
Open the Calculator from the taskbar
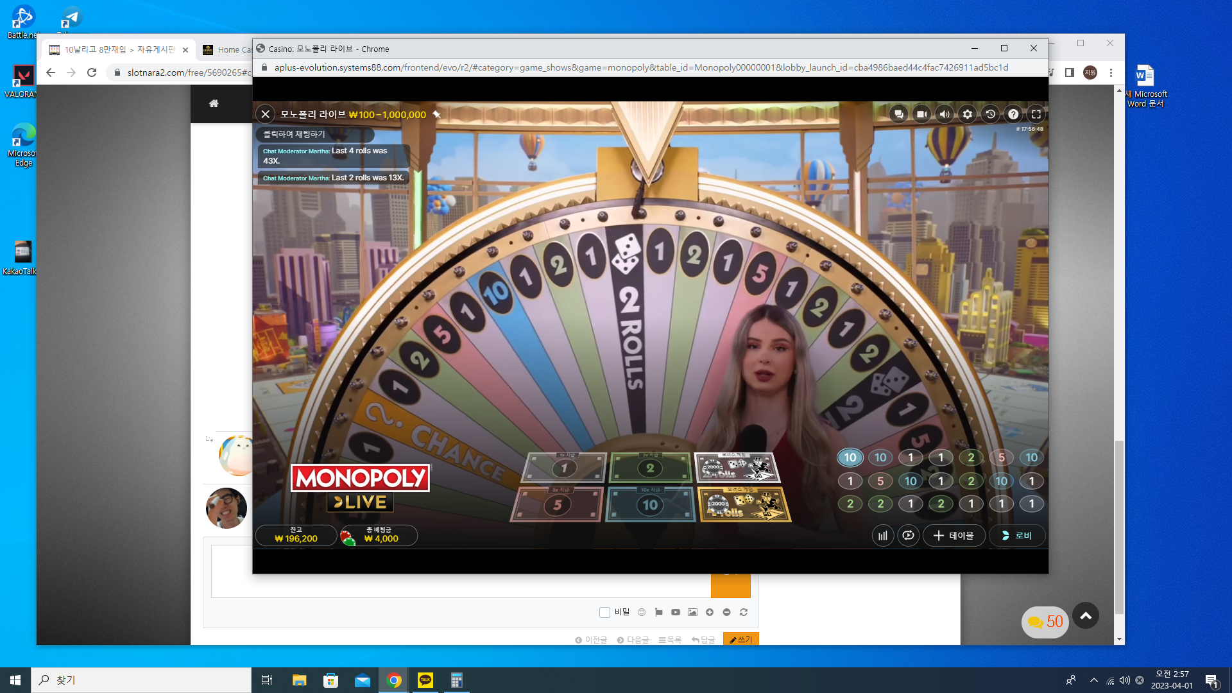[457, 680]
